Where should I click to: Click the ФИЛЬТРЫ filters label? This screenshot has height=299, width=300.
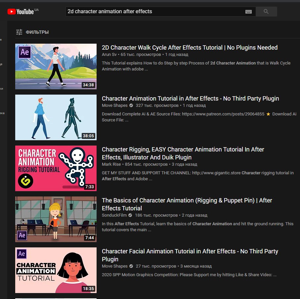[x=37, y=32]
